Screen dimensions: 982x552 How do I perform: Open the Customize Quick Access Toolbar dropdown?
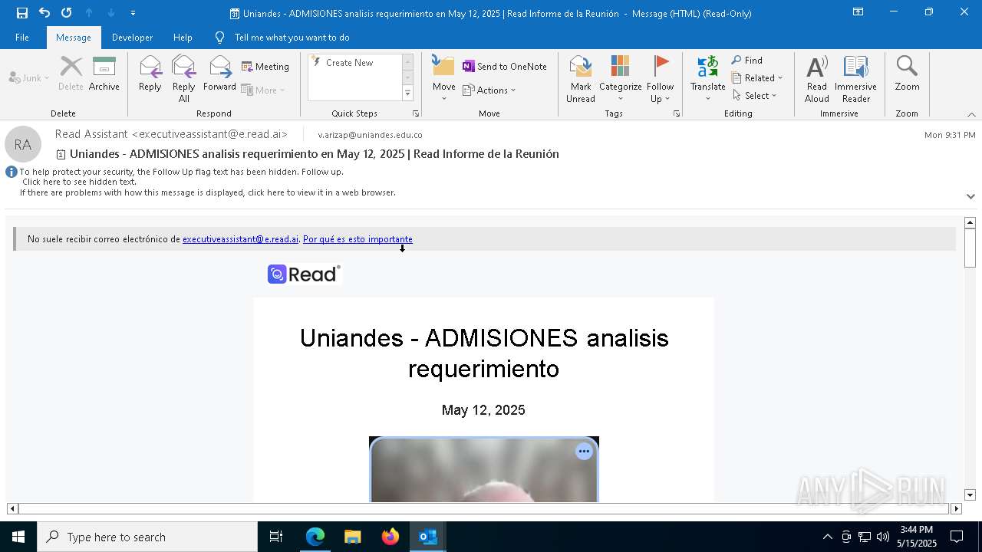133,13
